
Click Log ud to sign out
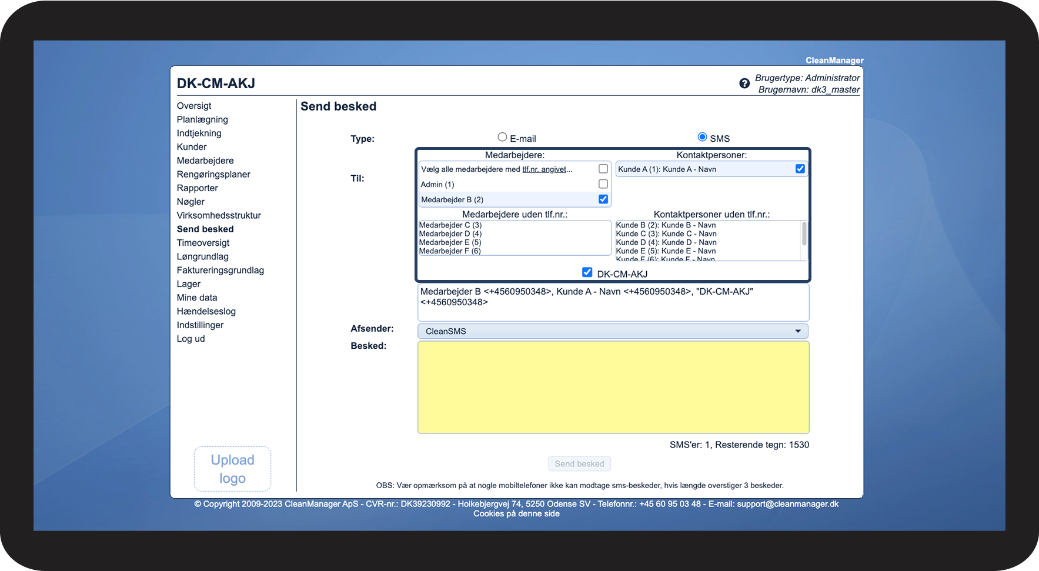[191, 339]
